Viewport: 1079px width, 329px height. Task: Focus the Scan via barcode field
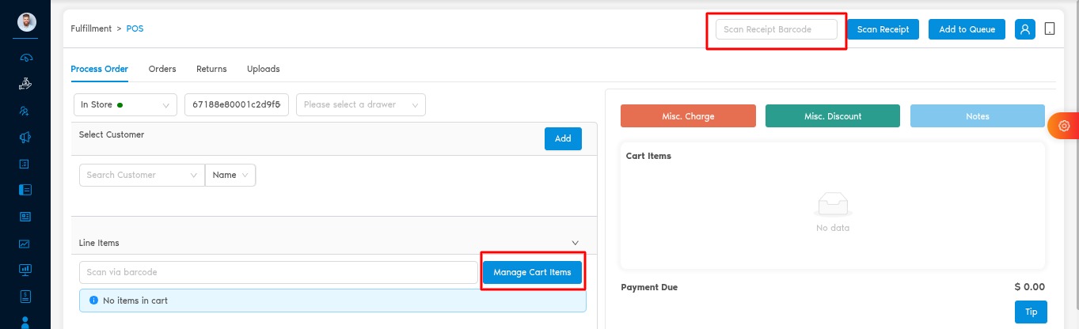pyautogui.click(x=279, y=272)
